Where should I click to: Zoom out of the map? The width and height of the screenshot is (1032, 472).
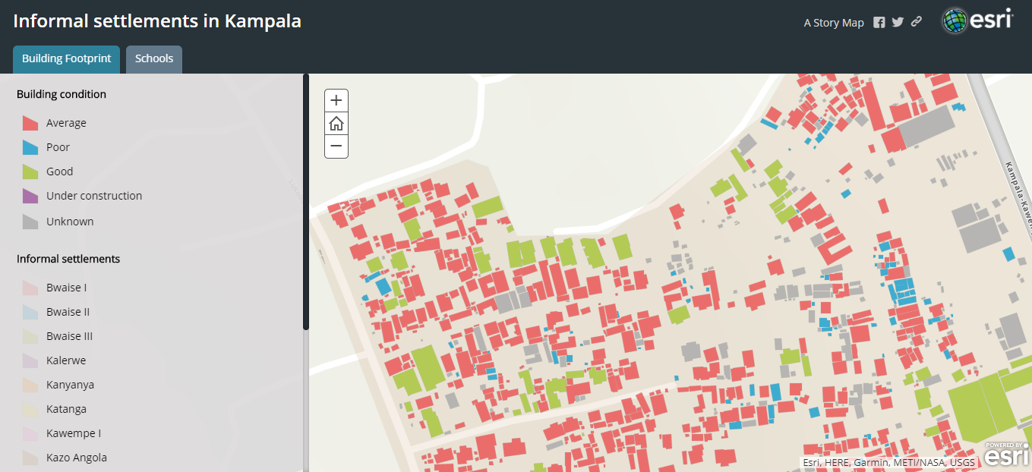(x=336, y=146)
